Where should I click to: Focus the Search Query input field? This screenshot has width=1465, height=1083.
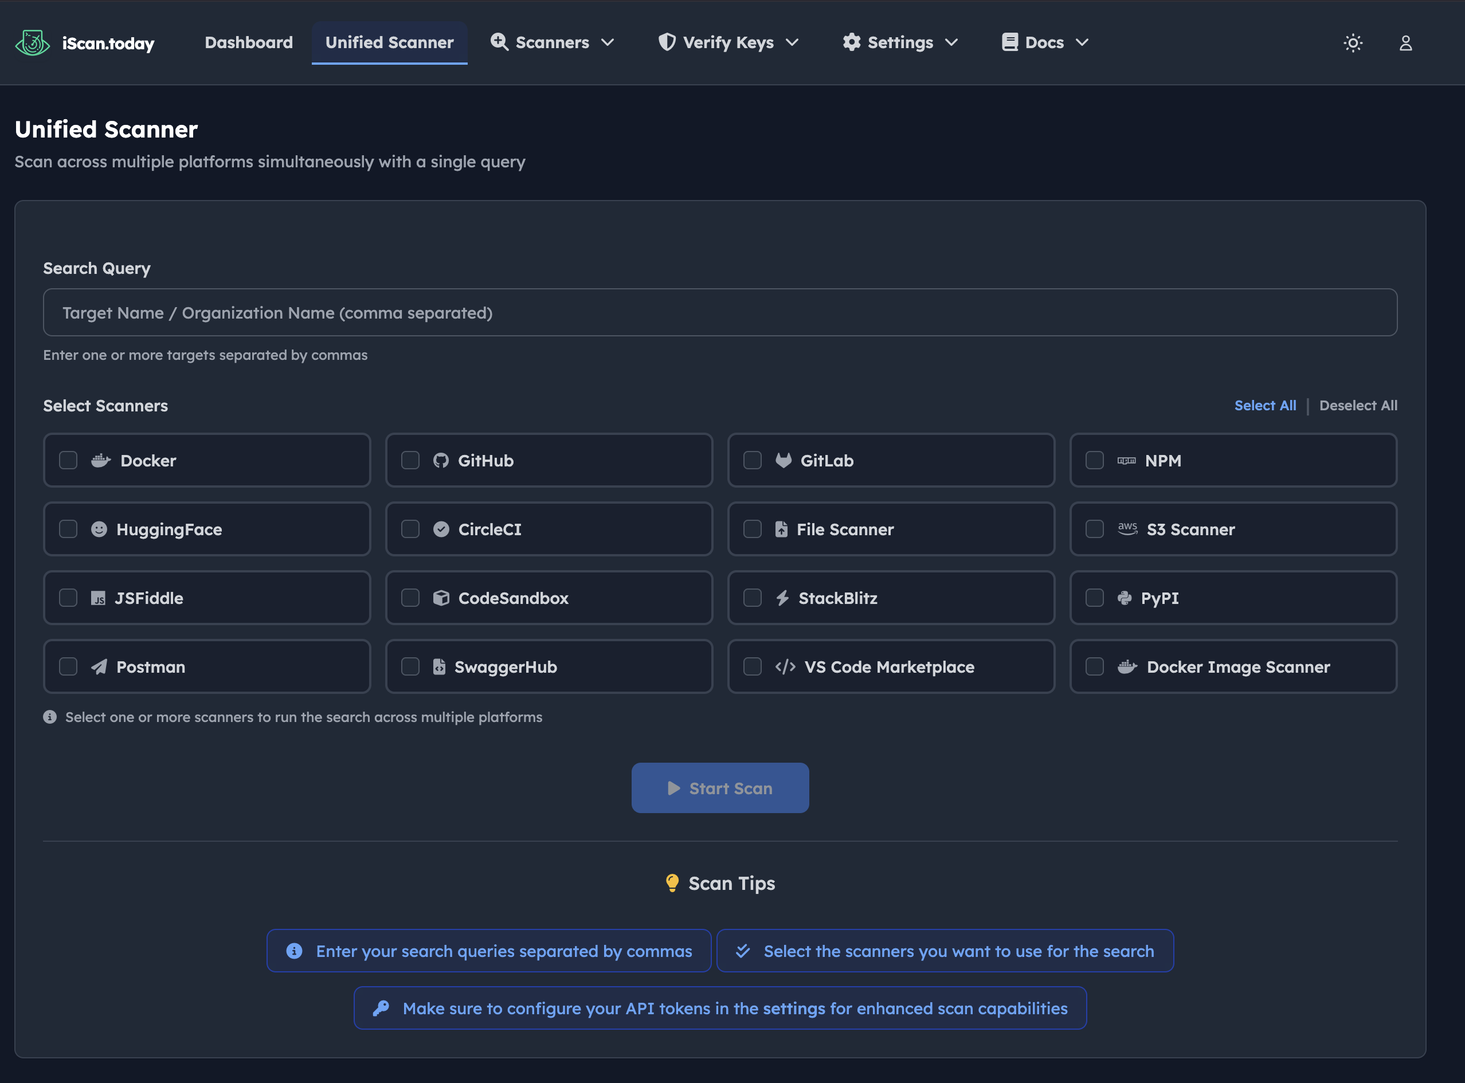(x=720, y=313)
